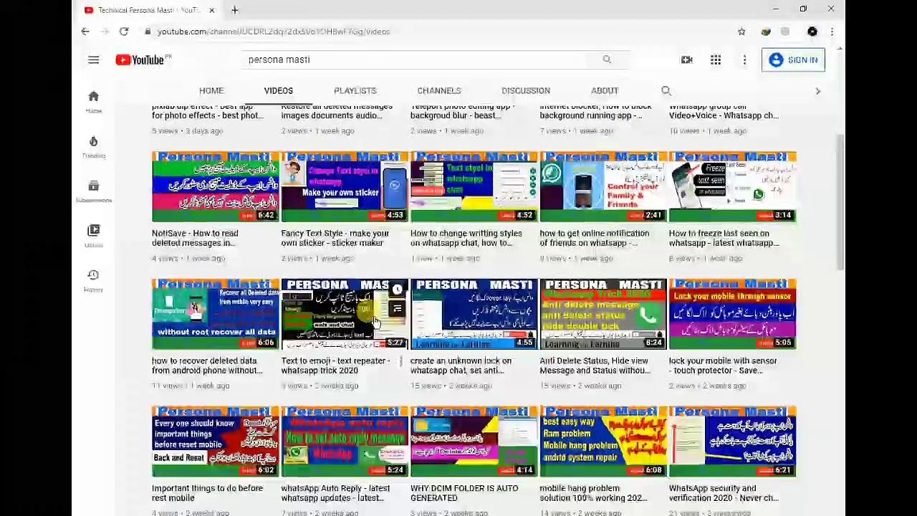Open YouTube settings three-dot menu
Viewport: 917px width, 516px height.
[744, 60]
